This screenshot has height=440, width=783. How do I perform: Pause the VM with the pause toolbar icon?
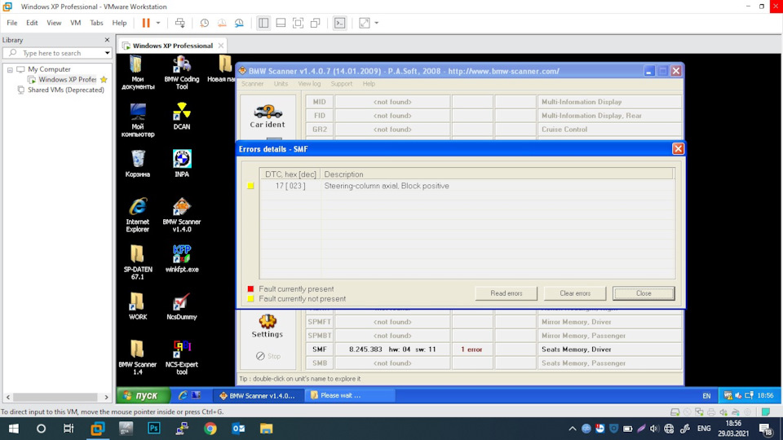[x=146, y=23]
